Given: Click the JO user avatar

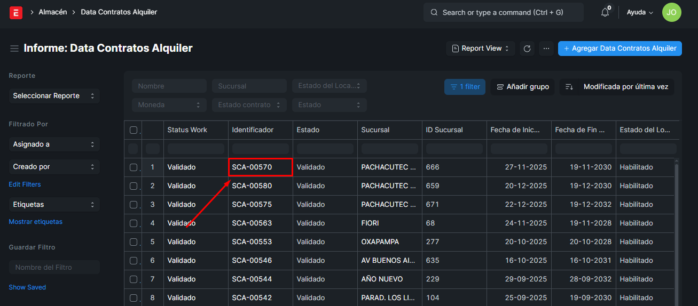Looking at the screenshot, I should pyautogui.click(x=671, y=12).
